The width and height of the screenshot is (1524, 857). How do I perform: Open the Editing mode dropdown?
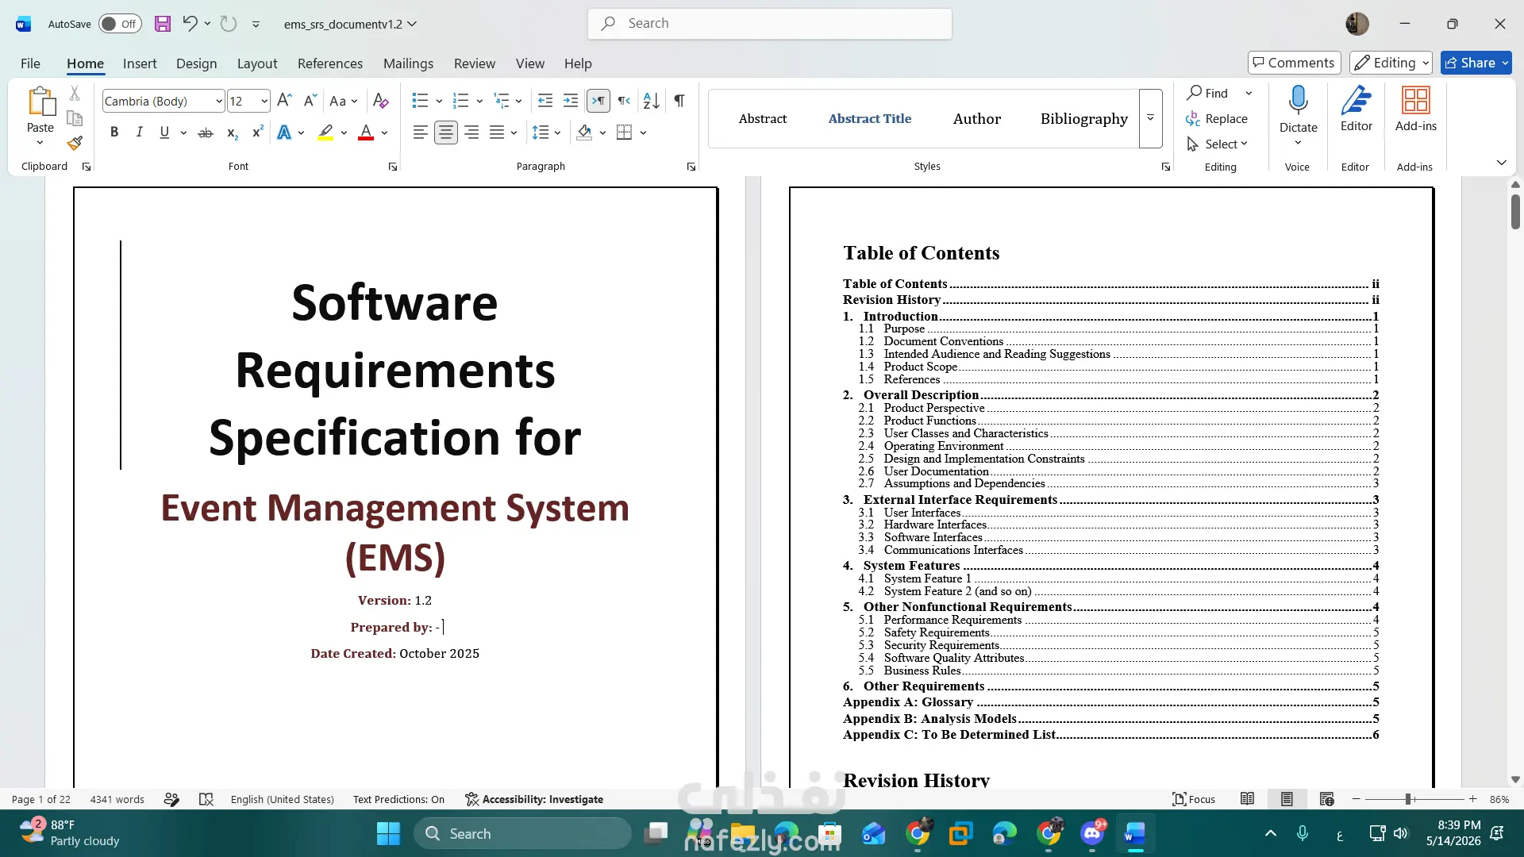pyautogui.click(x=1391, y=63)
